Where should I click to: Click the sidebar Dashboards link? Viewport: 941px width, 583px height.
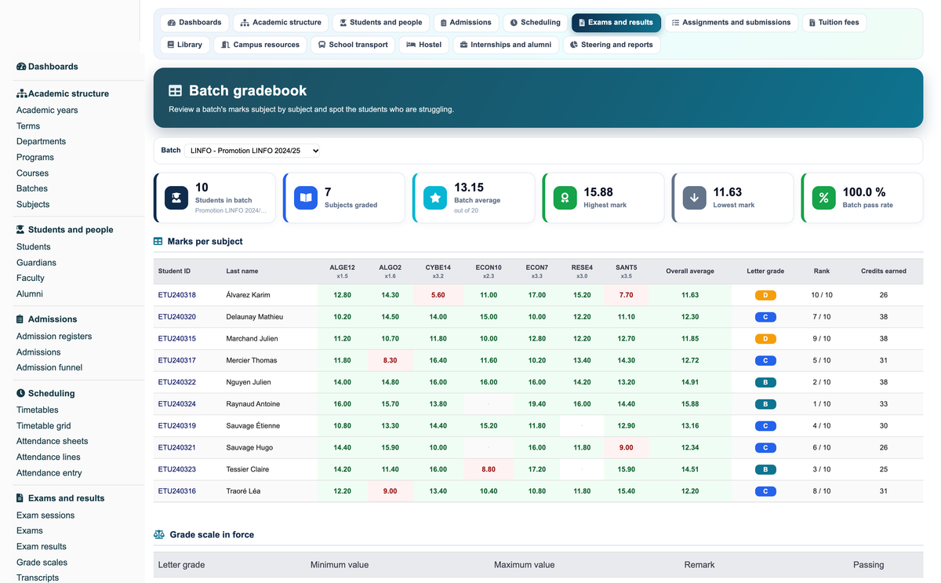[47, 67]
